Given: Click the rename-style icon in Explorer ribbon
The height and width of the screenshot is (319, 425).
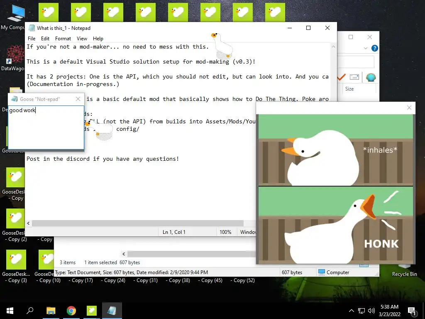Looking at the screenshot, I should (x=354, y=77).
